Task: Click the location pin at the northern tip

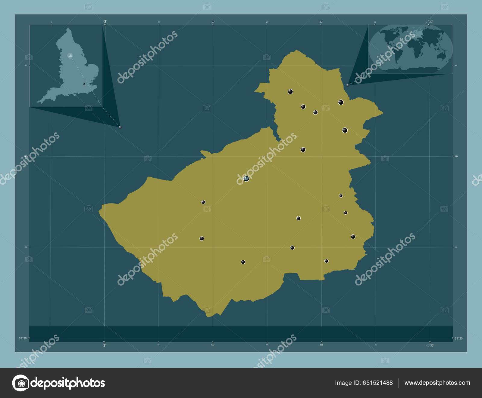Action: click(291, 92)
